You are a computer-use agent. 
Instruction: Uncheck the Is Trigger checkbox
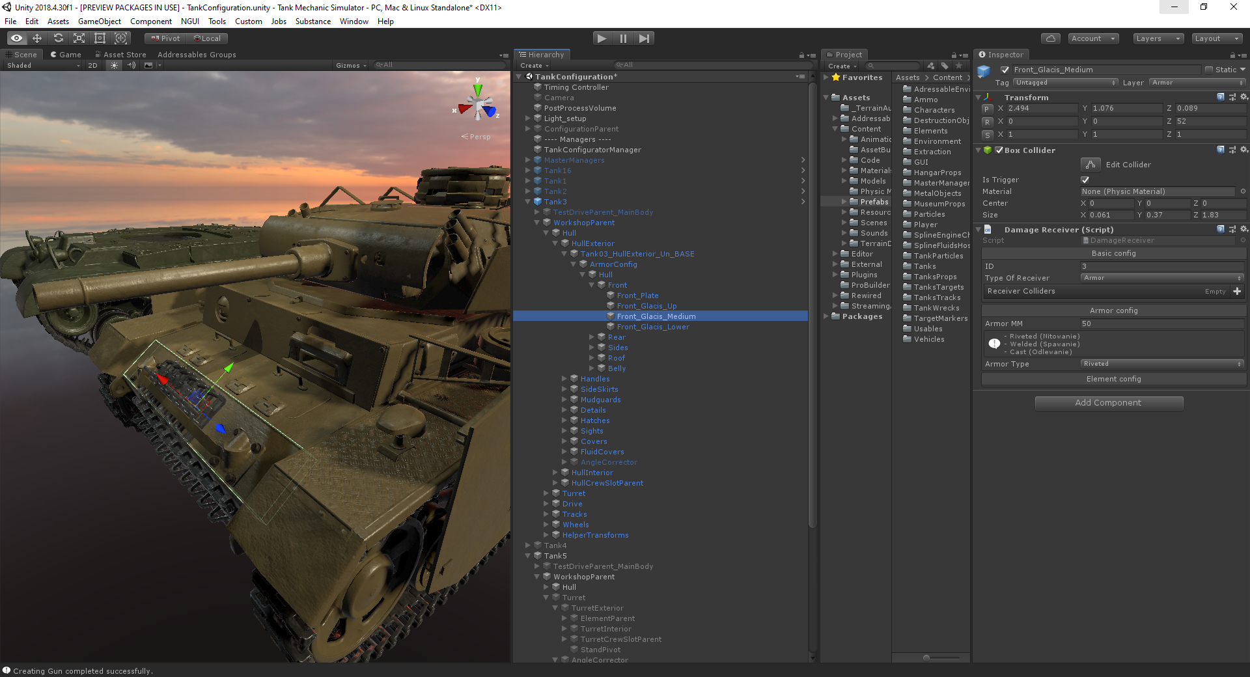(x=1085, y=180)
